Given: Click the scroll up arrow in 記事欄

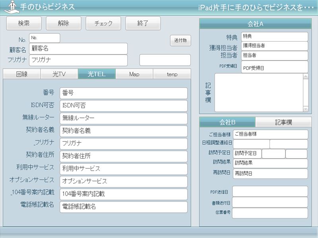Looking at the screenshot, I should click(x=305, y=77).
